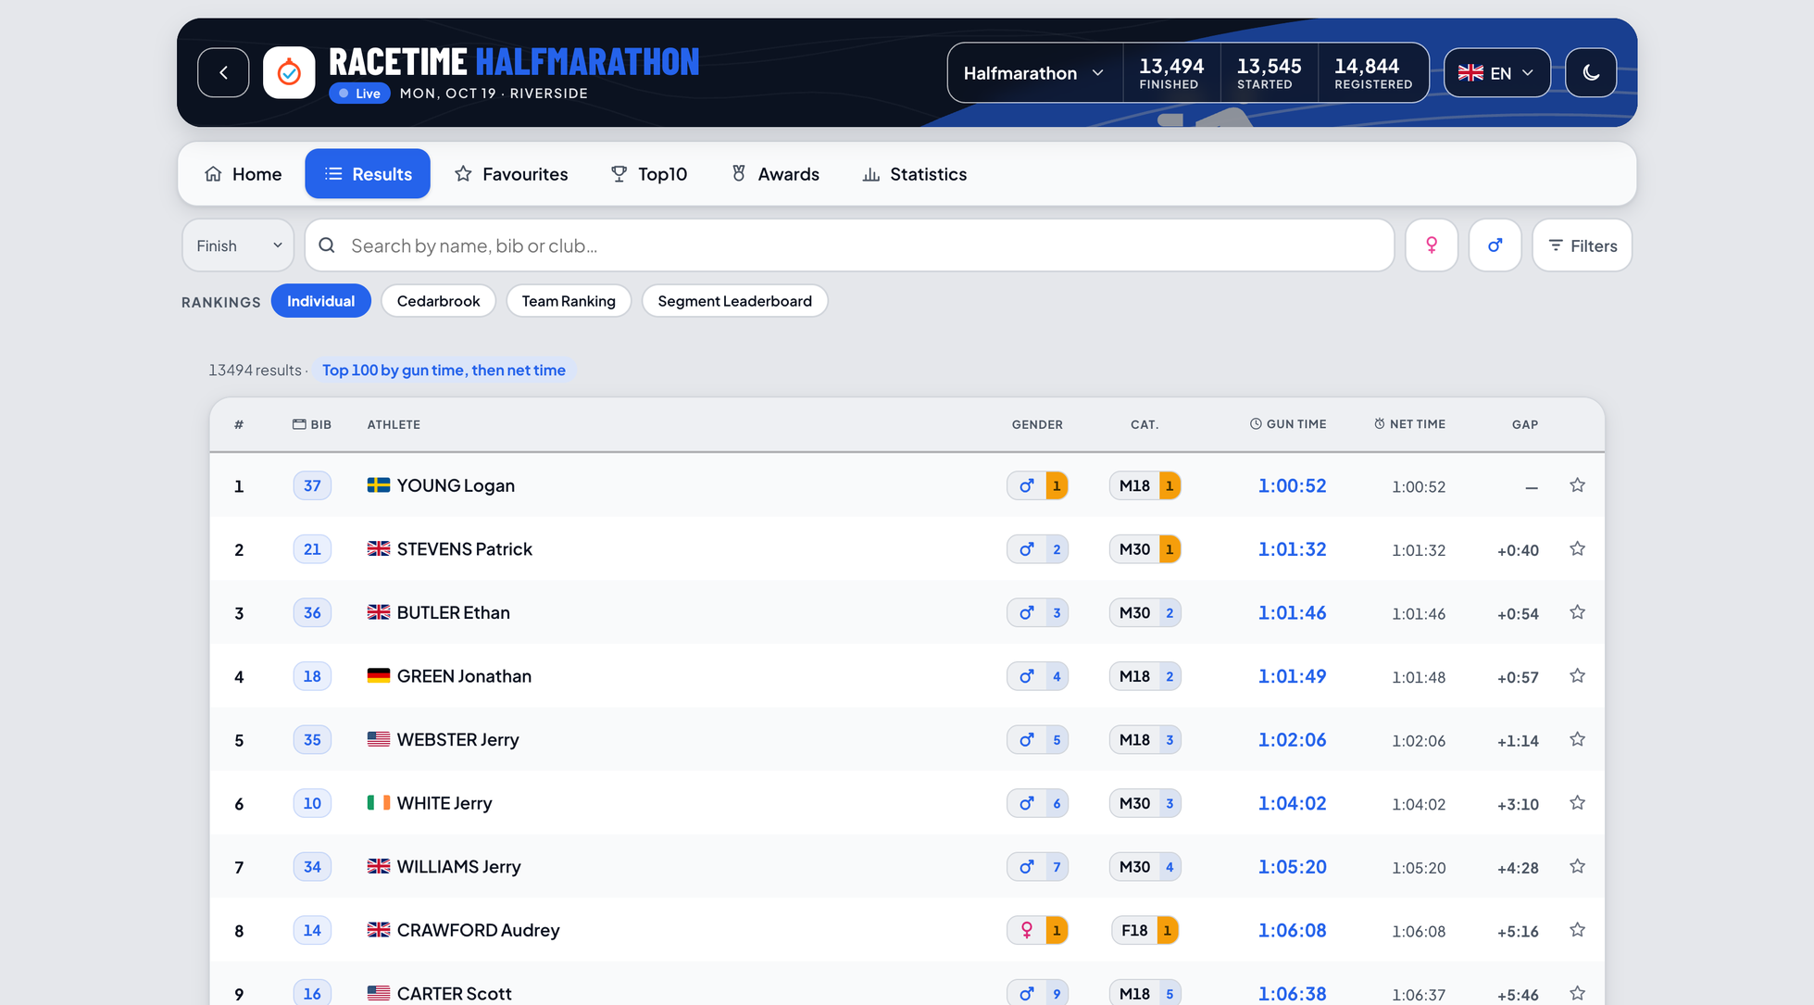Image resolution: width=1814 pixels, height=1005 pixels.
Task: Select the Segment Leaderboard pill
Action: coord(734,301)
